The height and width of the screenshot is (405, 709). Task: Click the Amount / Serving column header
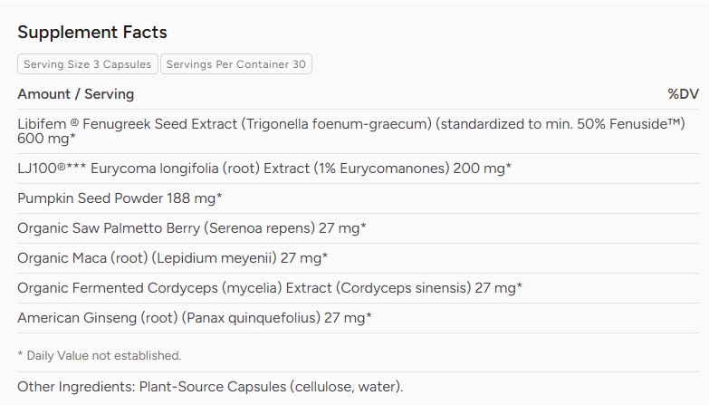[76, 94]
